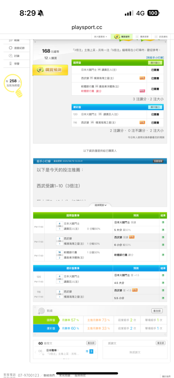This screenshot has width=174, height=378.
Task: Click the 準 result icon beside 5.5 小分
Action: click(x=163, y=298)
